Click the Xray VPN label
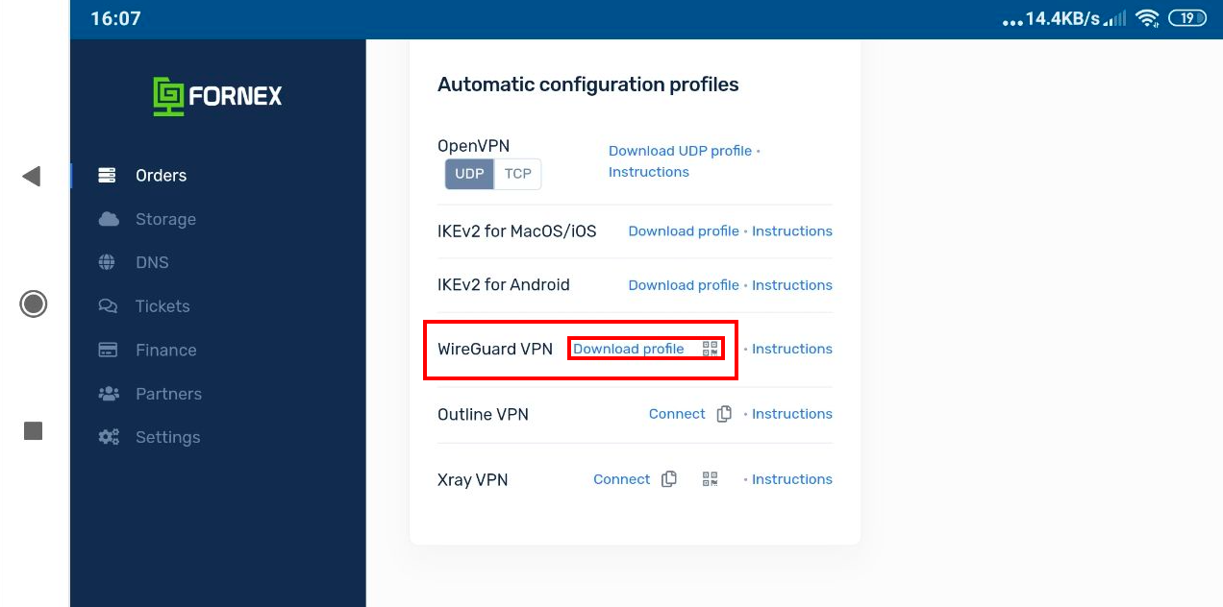This screenshot has height=607, width=1223. (x=473, y=480)
